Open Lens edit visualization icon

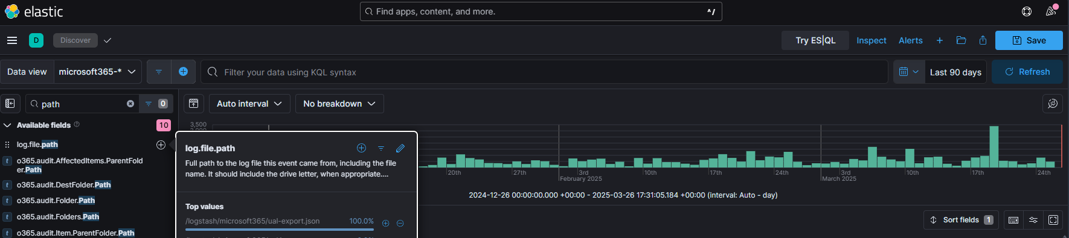pos(1053,104)
